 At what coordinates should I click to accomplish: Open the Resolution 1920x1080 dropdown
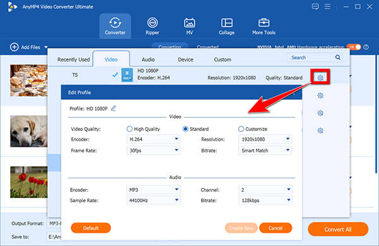(x=265, y=139)
